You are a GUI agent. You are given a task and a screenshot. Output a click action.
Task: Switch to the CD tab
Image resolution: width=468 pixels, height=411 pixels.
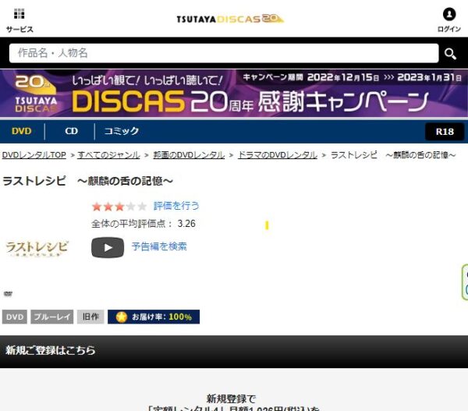[71, 131]
